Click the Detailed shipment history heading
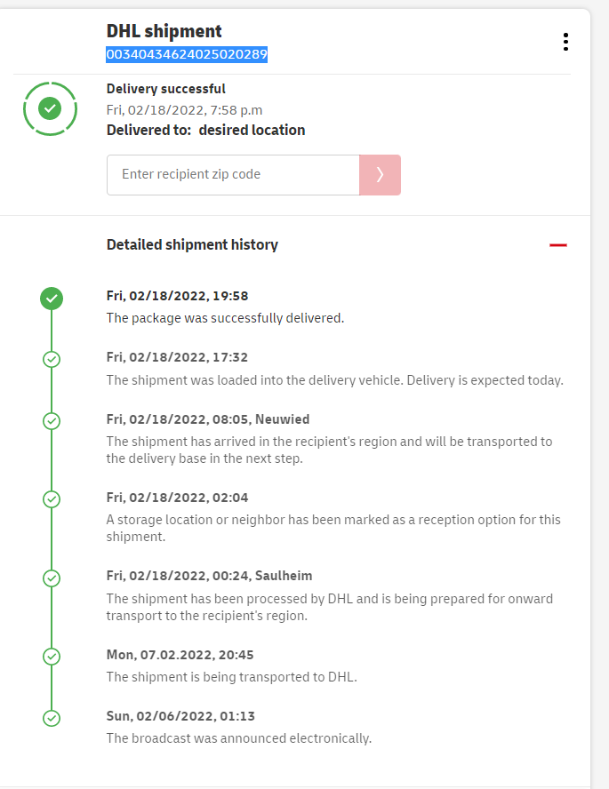This screenshot has height=789, width=609. pos(192,244)
